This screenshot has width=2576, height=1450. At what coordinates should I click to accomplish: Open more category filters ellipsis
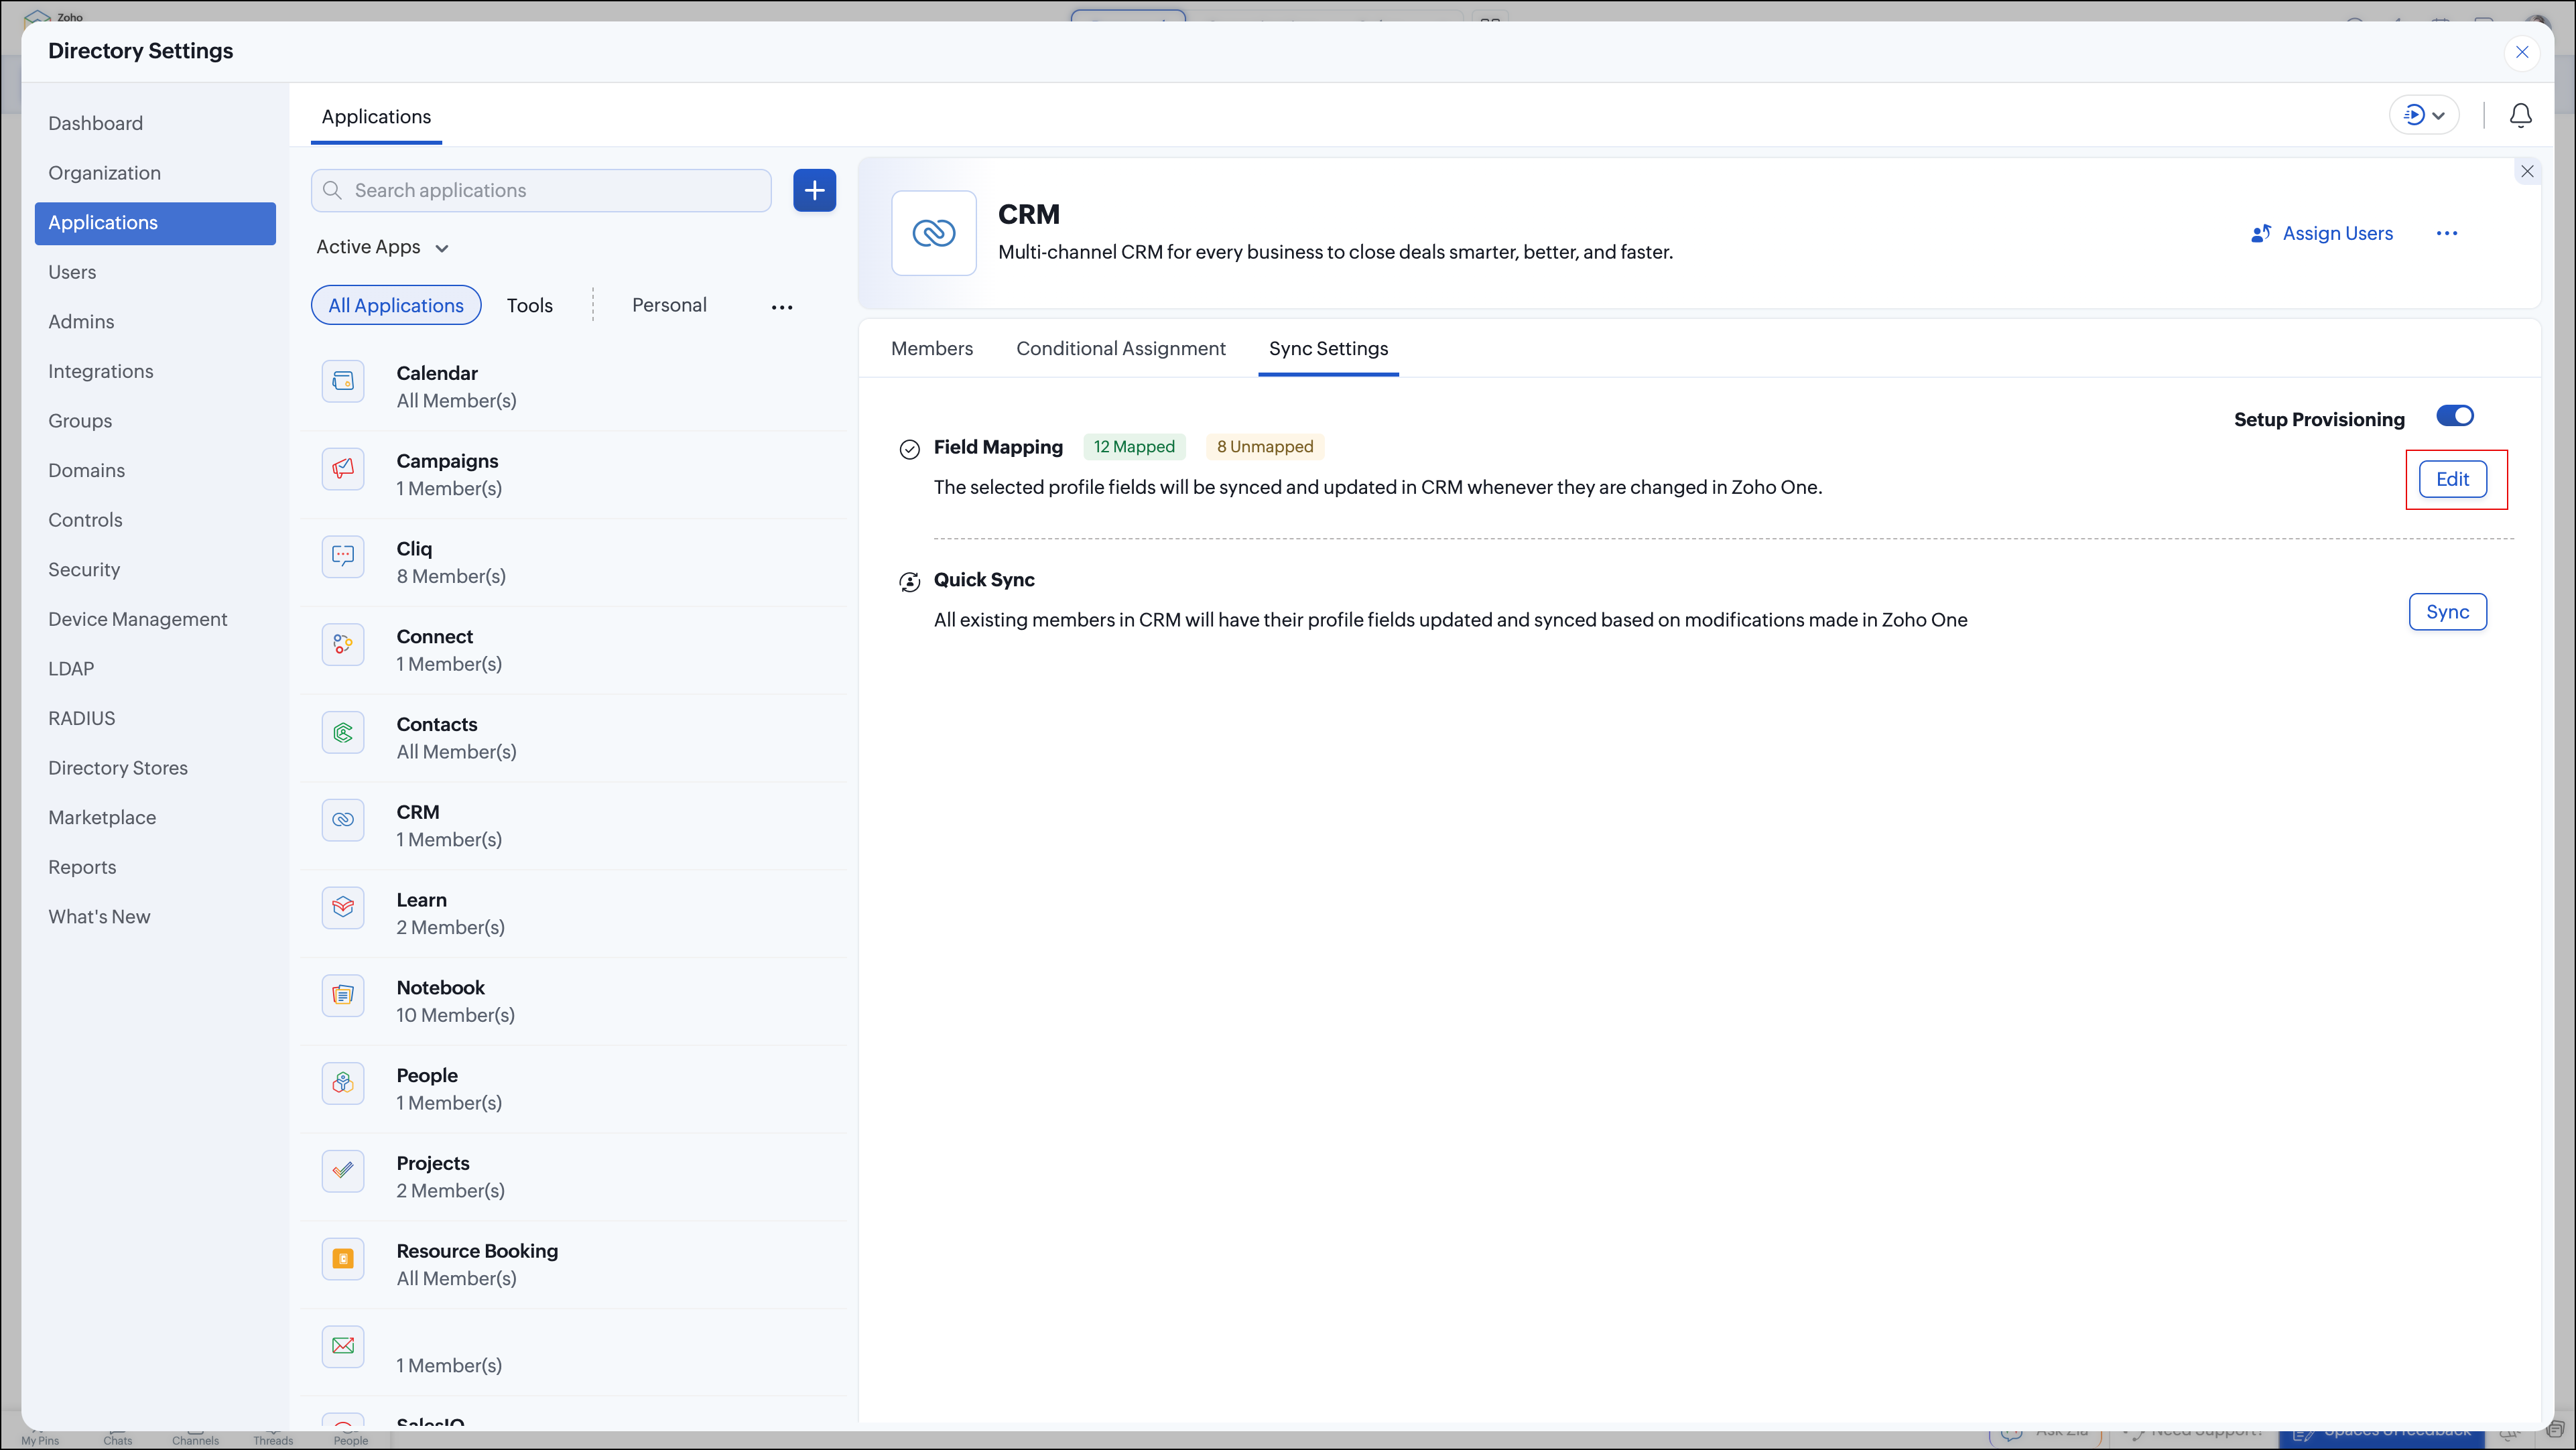pos(781,307)
